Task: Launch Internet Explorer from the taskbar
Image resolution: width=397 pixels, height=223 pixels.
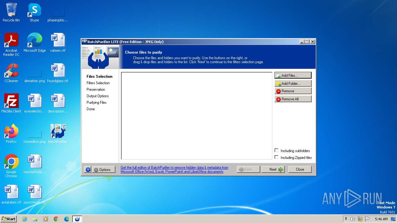Action: pyautogui.click(x=25, y=219)
